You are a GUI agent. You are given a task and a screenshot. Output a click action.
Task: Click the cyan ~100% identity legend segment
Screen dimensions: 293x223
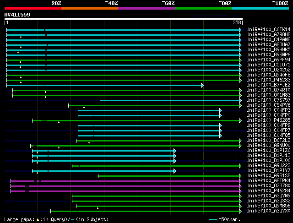coord(260,8)
